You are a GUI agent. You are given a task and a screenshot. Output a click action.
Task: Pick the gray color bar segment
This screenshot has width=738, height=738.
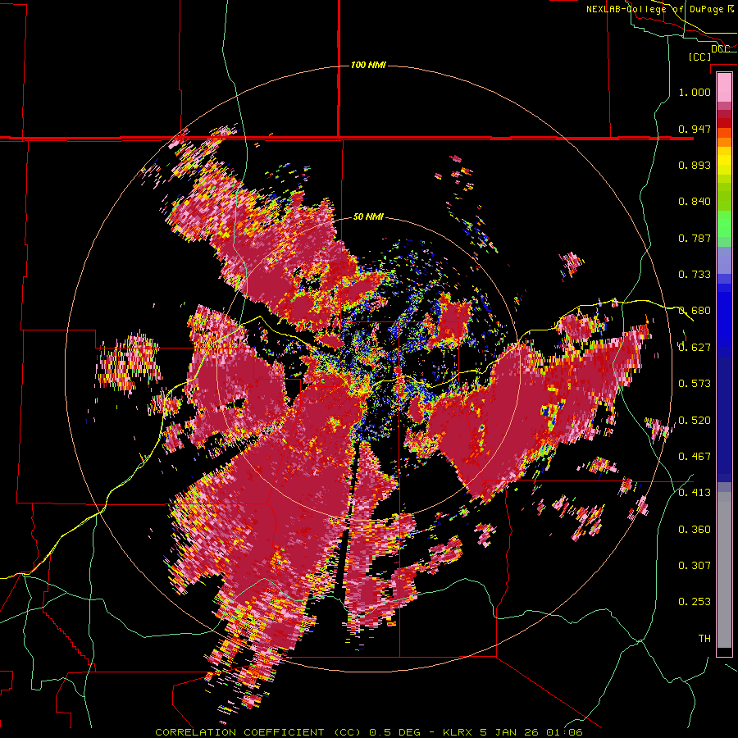[724, 570]
